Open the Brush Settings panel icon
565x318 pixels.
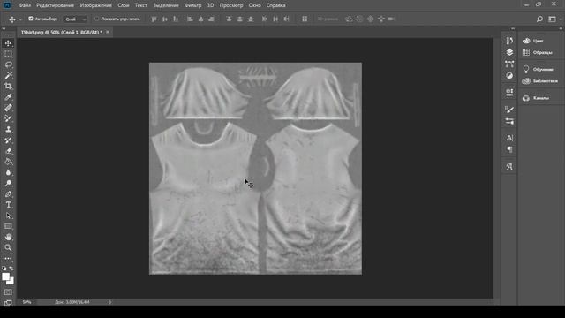(509, 110)
